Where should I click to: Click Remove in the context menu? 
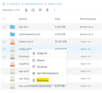point(43,80)
